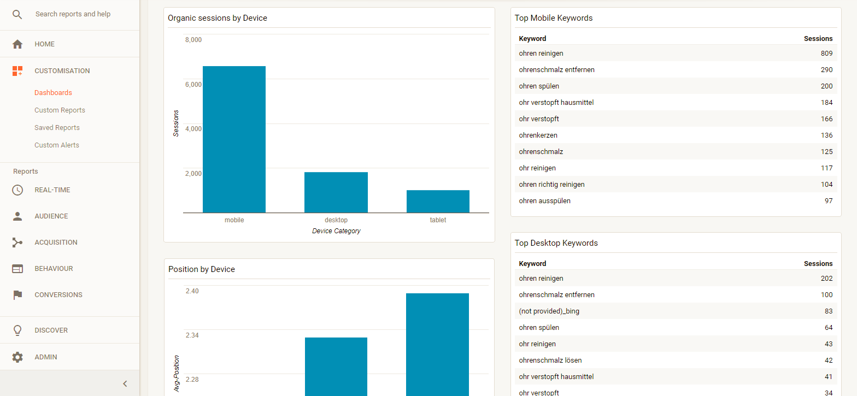Open Custom Reports in sidebar
Image resolution: width=857 pixels, height=396 pixels.
pos(60,110)
